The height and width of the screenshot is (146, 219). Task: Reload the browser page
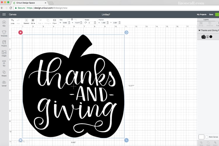click(11, 8)
